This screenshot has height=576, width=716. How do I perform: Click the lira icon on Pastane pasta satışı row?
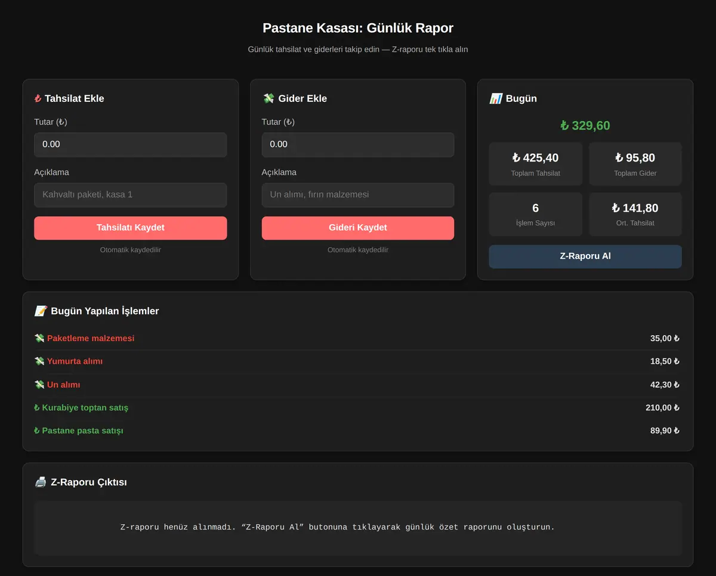(x=37, y=431)
